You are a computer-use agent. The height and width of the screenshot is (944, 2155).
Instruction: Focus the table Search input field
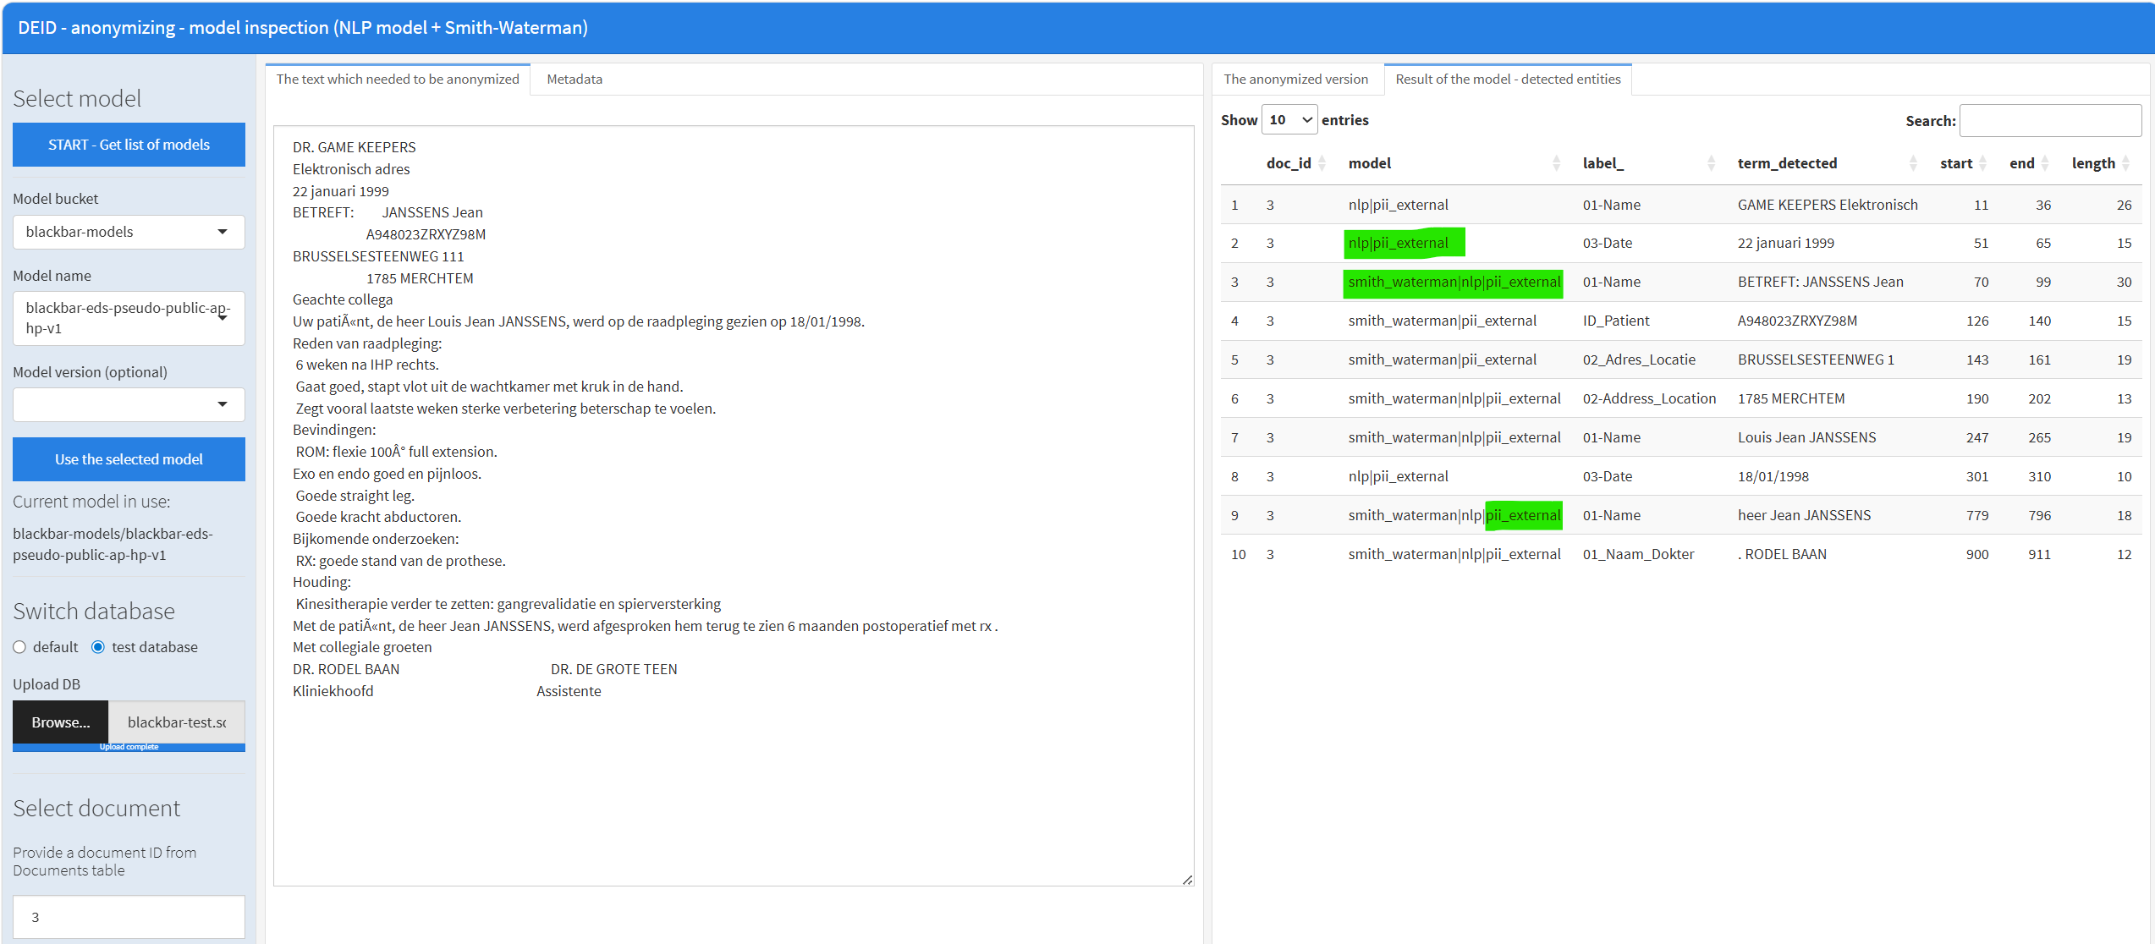point(2050,121)
